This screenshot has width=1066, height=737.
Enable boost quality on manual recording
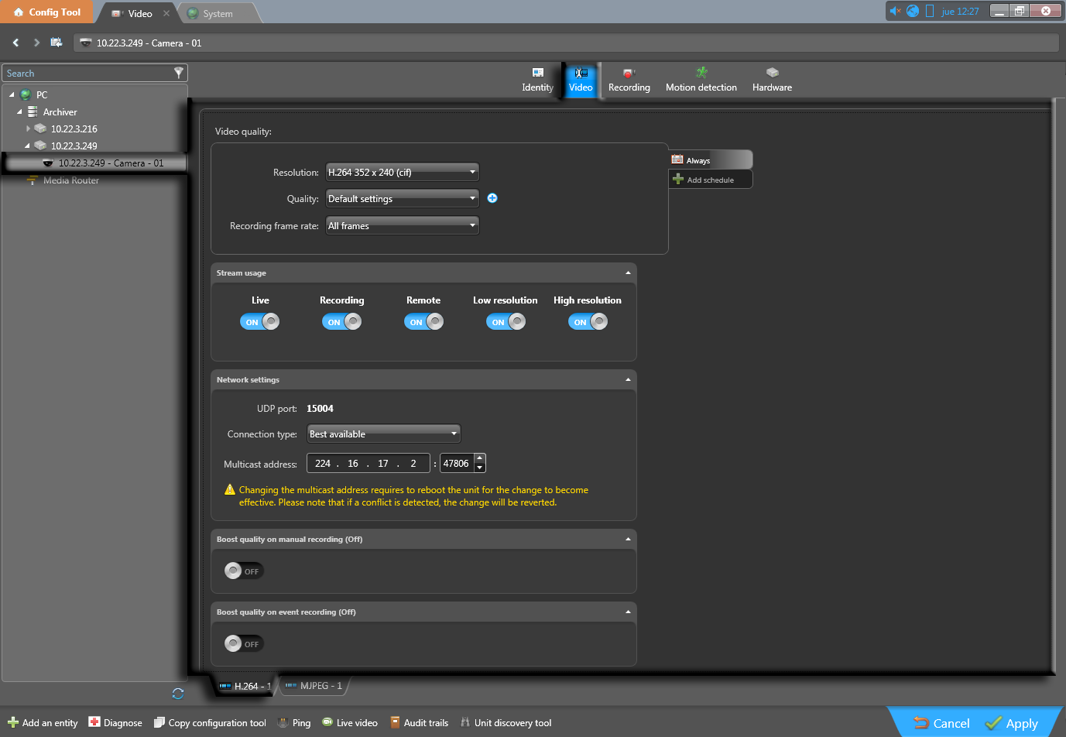tap(243, 571)
